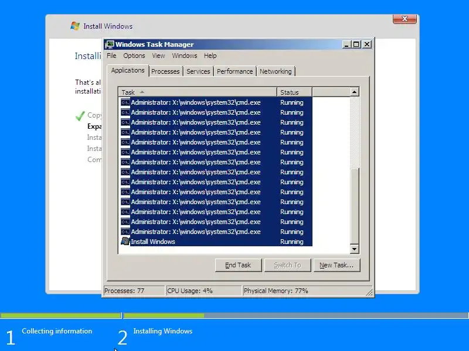The image size is (469, 351).
Task: Maximize the Task Manager window
Action: point(356,44)
